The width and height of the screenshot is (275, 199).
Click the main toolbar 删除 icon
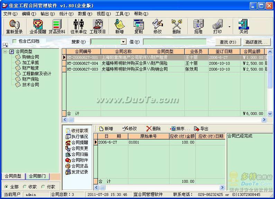177,27
